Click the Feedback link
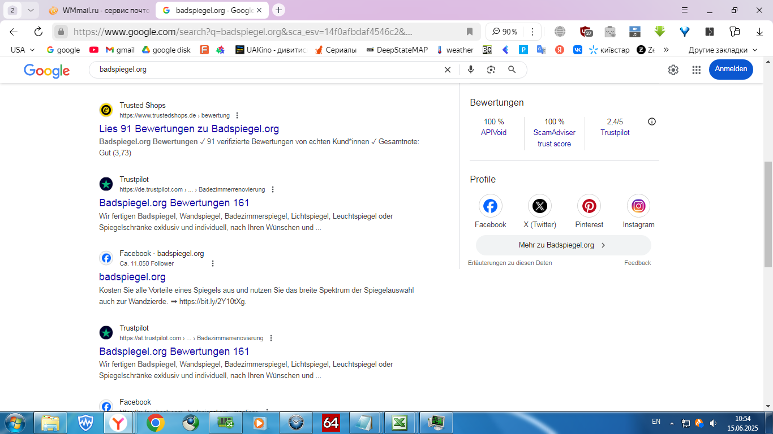 coord(638,263)
